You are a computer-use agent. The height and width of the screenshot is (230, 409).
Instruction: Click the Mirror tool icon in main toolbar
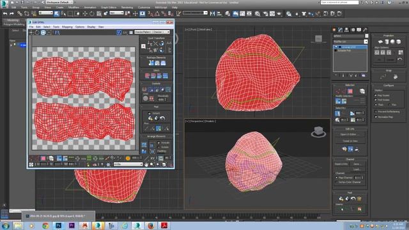coord(212,13)
